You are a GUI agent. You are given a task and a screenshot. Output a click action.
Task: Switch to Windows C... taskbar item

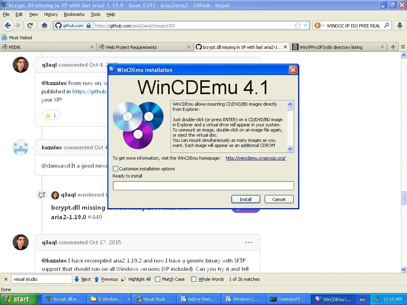point(244,299)
